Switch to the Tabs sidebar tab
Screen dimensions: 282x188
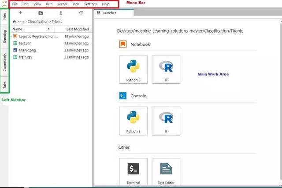click(x=4, y=85)
